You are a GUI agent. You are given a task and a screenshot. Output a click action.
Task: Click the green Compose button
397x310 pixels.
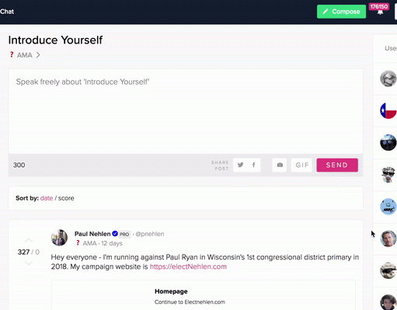pyautogui.click(x=341, y=12)
